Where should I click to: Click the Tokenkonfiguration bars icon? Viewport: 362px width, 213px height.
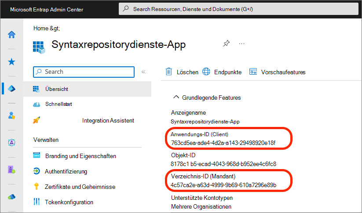pyautogui.click(x=37, y=202)
